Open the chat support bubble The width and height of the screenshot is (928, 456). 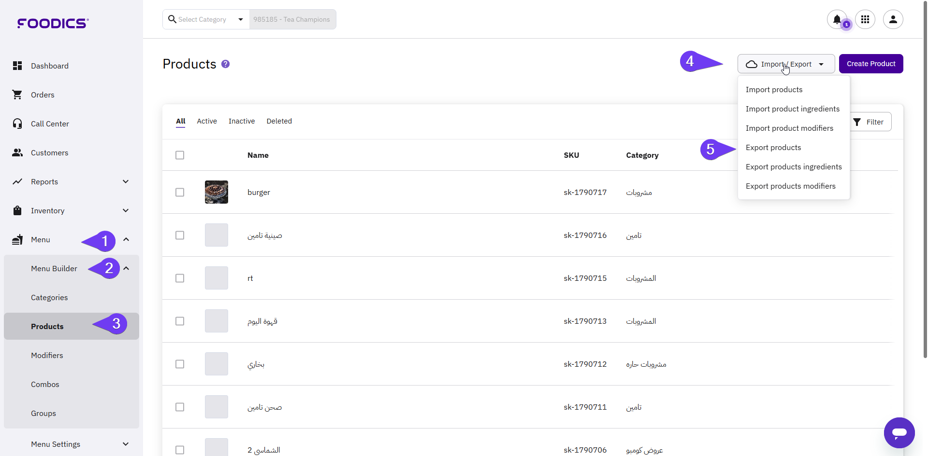coord(899,432)
